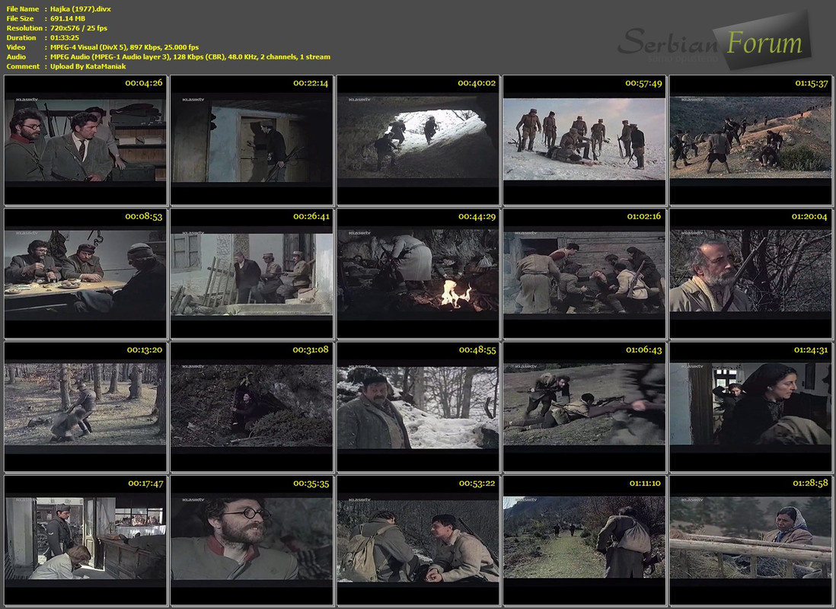
Task: Select the forest thumbnail at 00:13:20
Action: tap(85, 407)
